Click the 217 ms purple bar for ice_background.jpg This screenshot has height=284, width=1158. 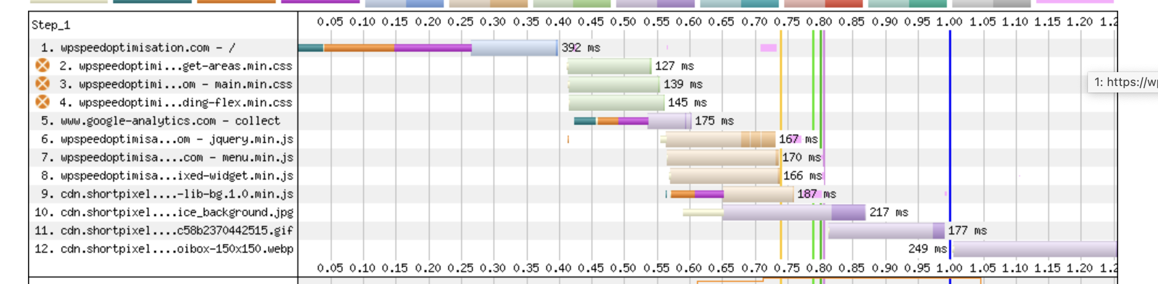click(x=794, y=212)
